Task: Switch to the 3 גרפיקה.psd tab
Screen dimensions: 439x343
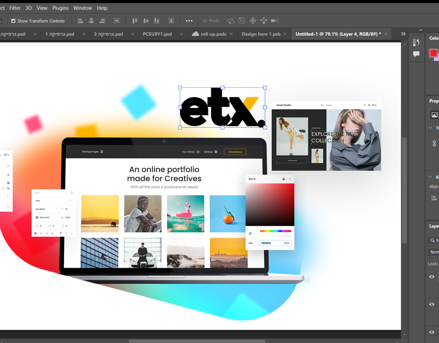Action: (108, 34)
